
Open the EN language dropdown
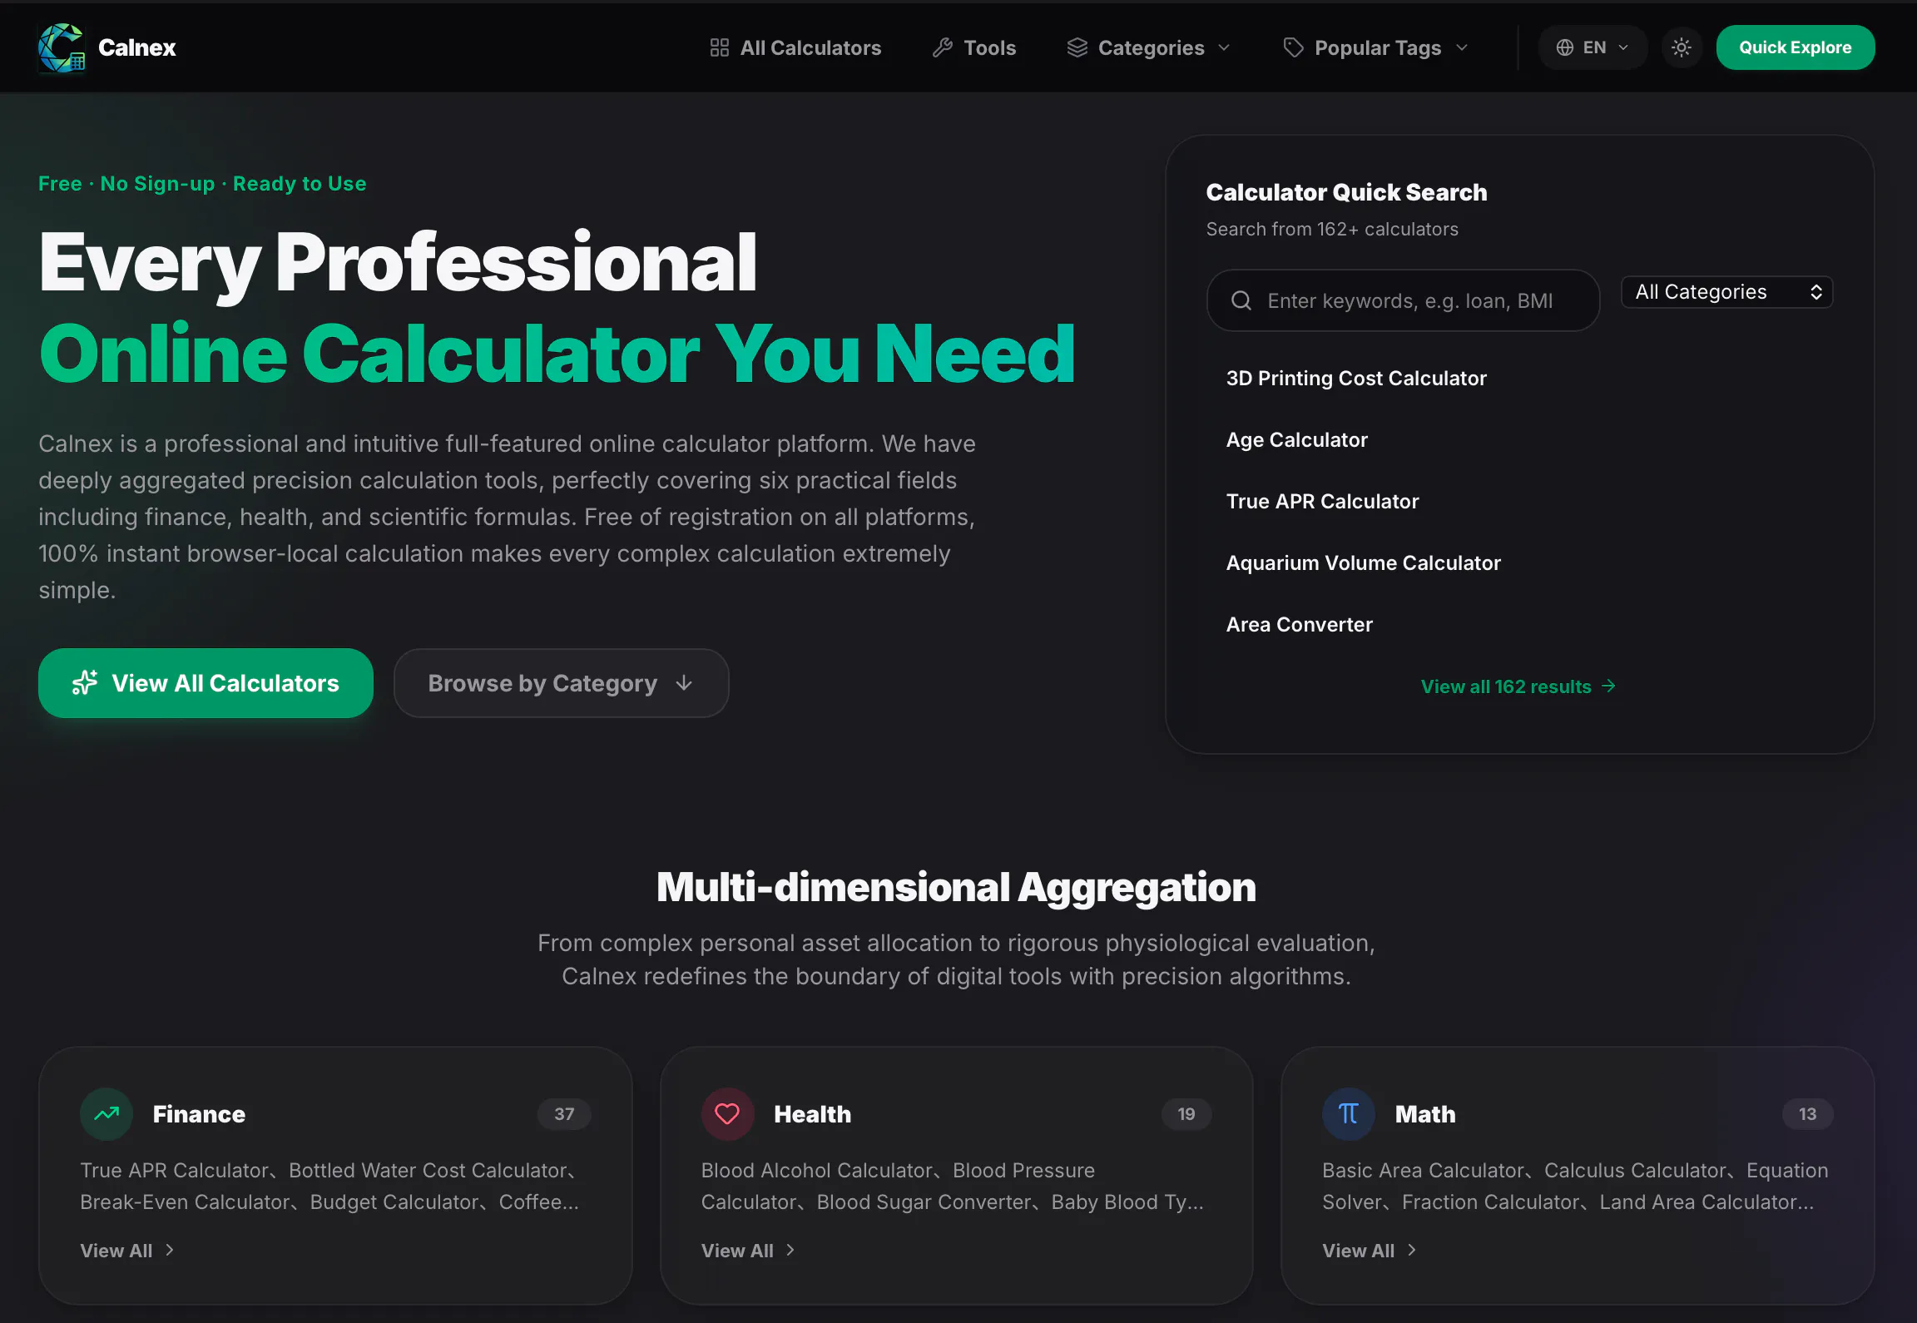(x=1593, y=47)
